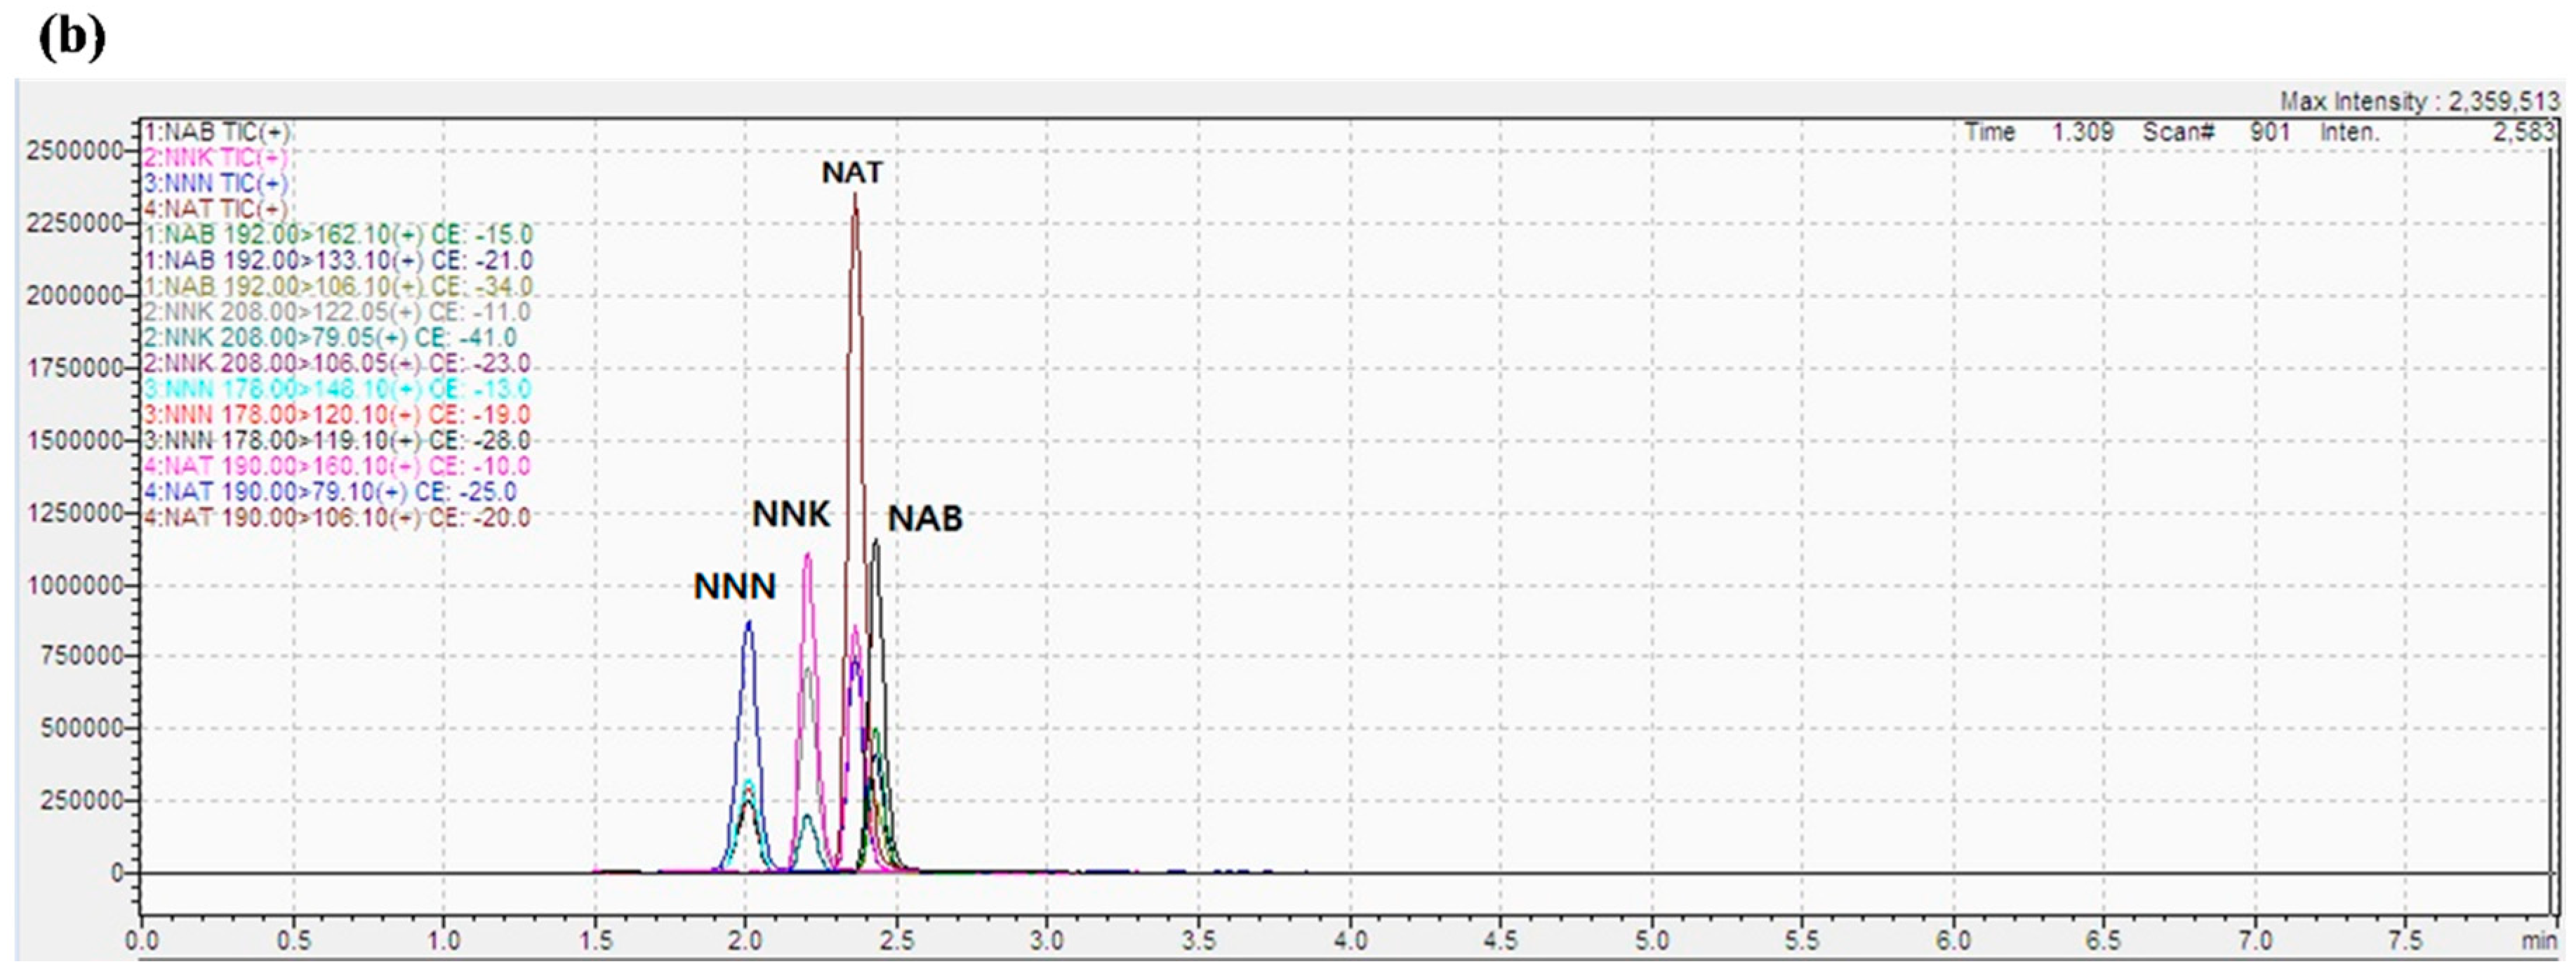Select the 2:NNK TIC(+) legend entry
The width and height of the screenshot is (2576, 976).
click(x=216, y=158)
